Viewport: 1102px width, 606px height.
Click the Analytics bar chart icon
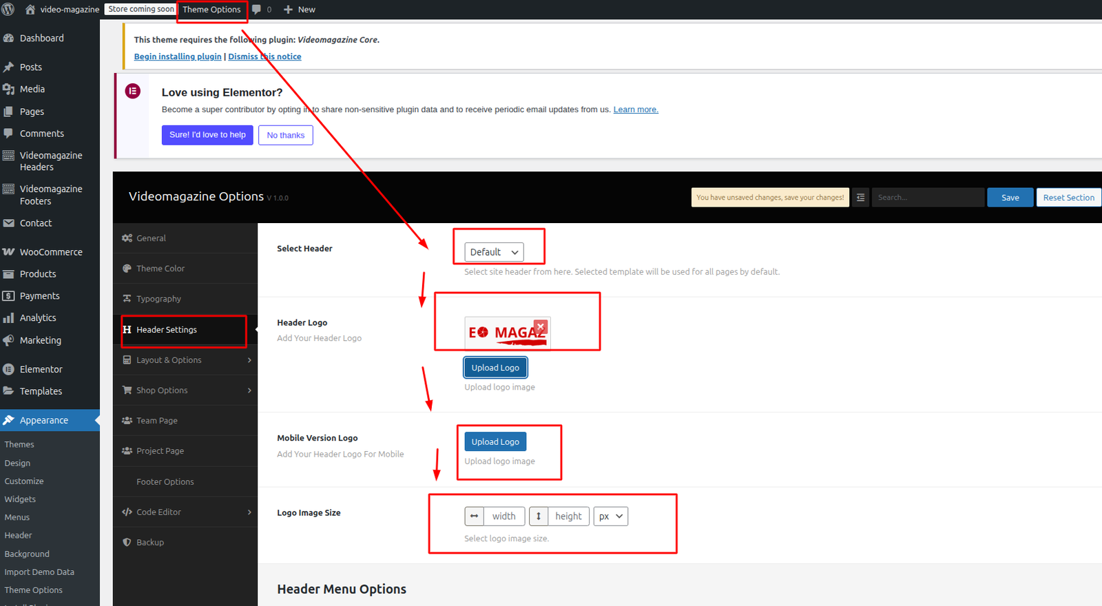tap(9, 318)
